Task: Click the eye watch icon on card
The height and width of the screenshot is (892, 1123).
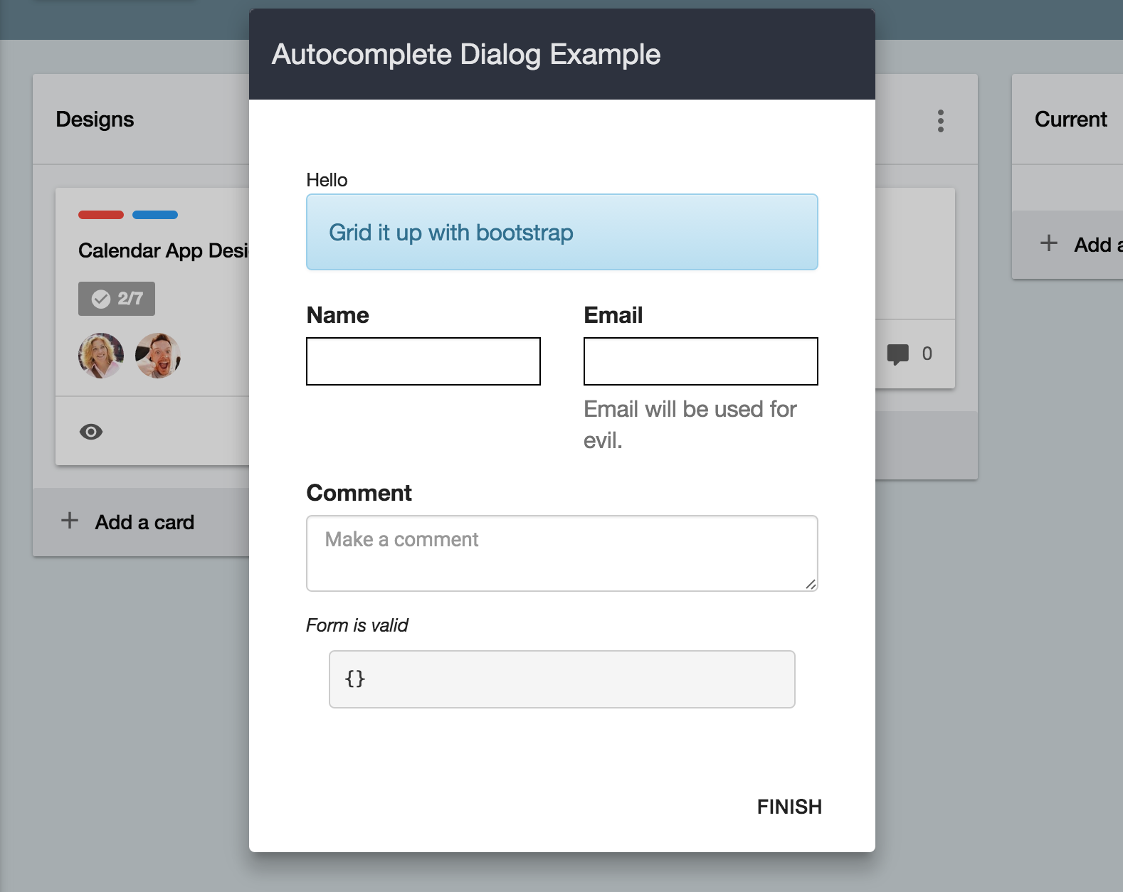Action: (91, 432)
